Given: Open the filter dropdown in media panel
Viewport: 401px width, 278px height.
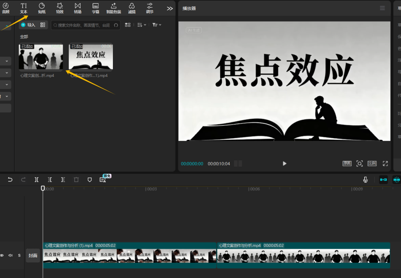Looking at the screenshot, I should pyautogui.click(x=157, y=25).
